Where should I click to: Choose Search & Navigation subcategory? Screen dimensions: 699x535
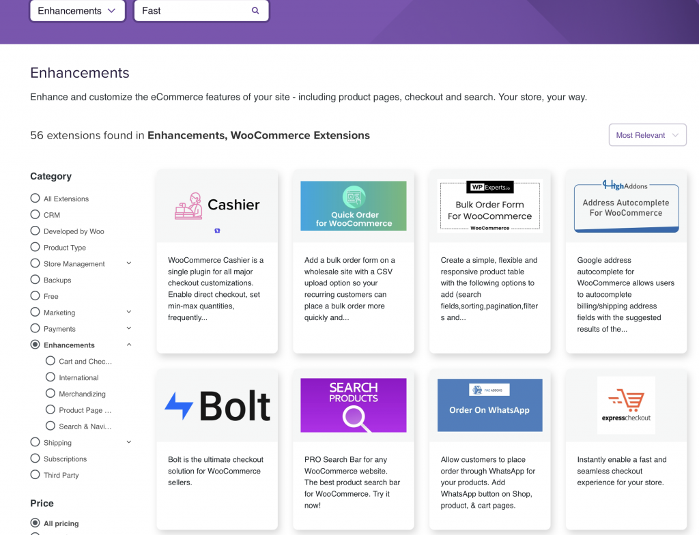coord(51,426)
